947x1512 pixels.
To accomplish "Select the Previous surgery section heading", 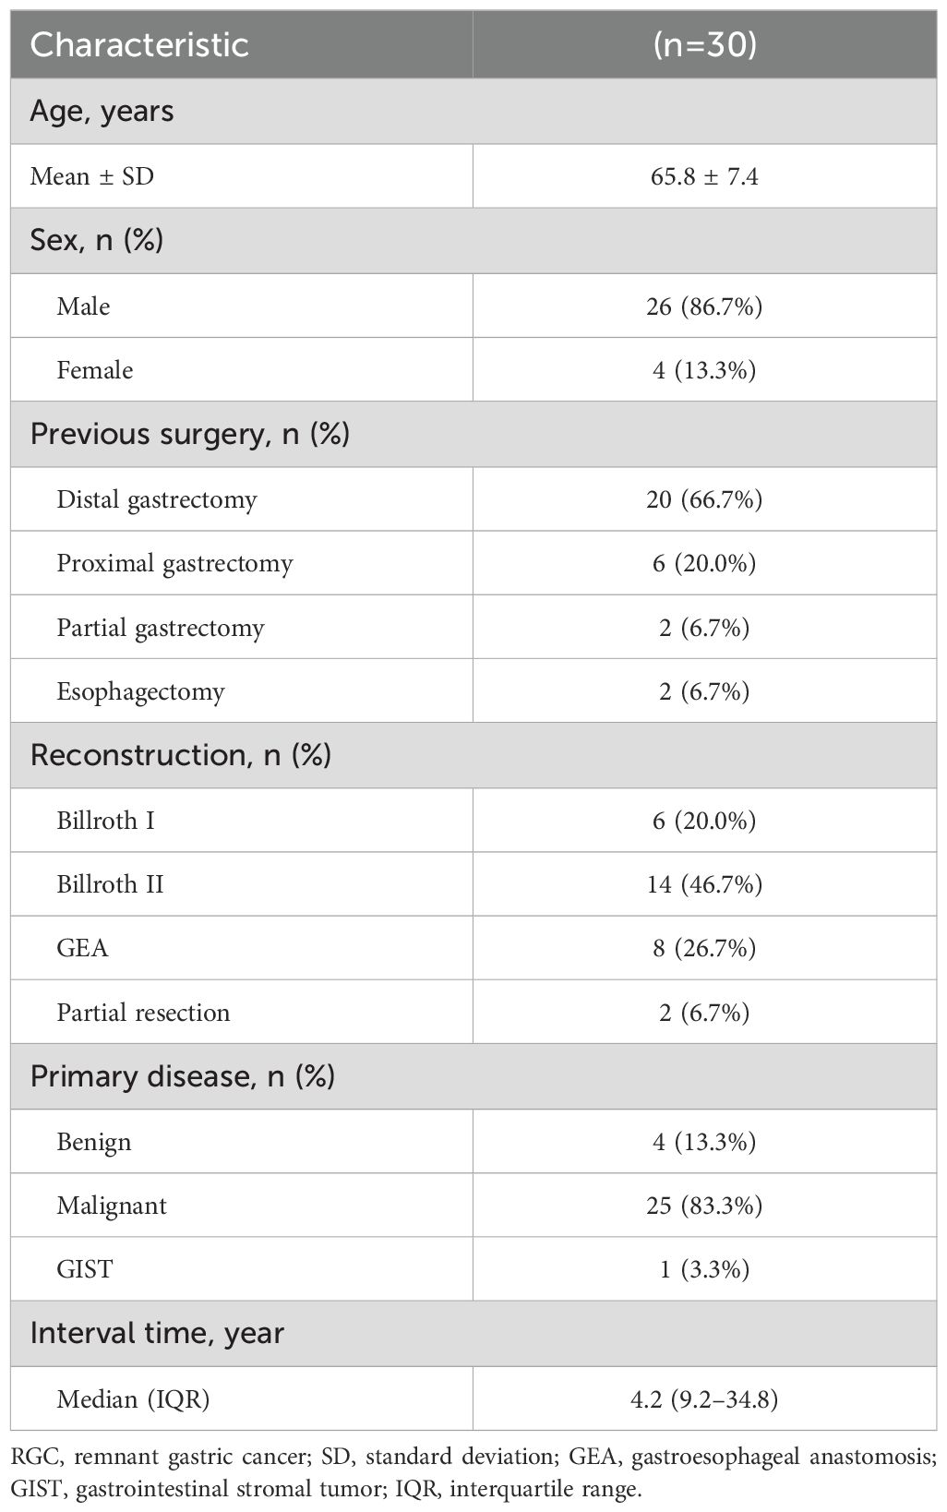I will click(190, 434).
